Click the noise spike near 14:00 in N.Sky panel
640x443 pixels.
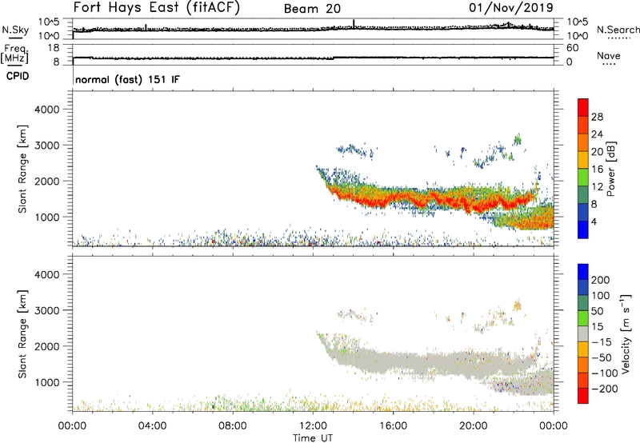point(354,23)
